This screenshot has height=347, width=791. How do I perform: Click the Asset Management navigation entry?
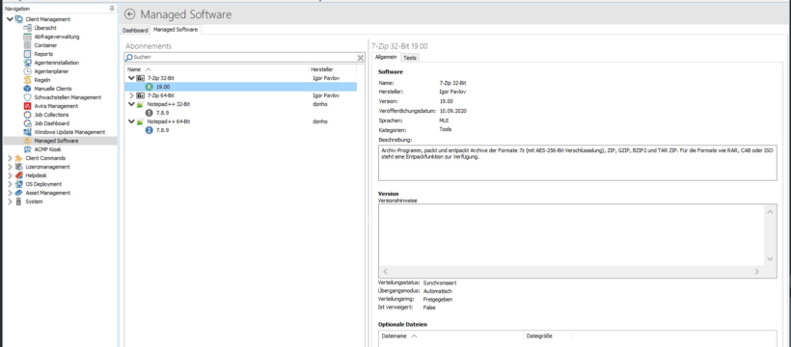(48, 193)
